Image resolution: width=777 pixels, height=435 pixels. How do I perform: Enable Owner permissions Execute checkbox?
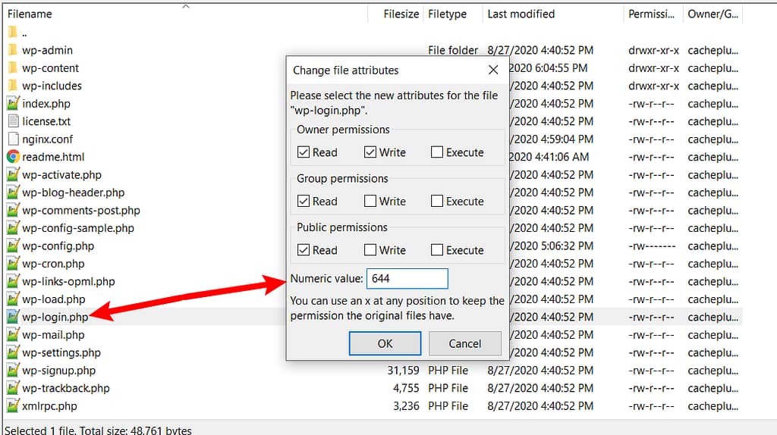pos(437,152)
